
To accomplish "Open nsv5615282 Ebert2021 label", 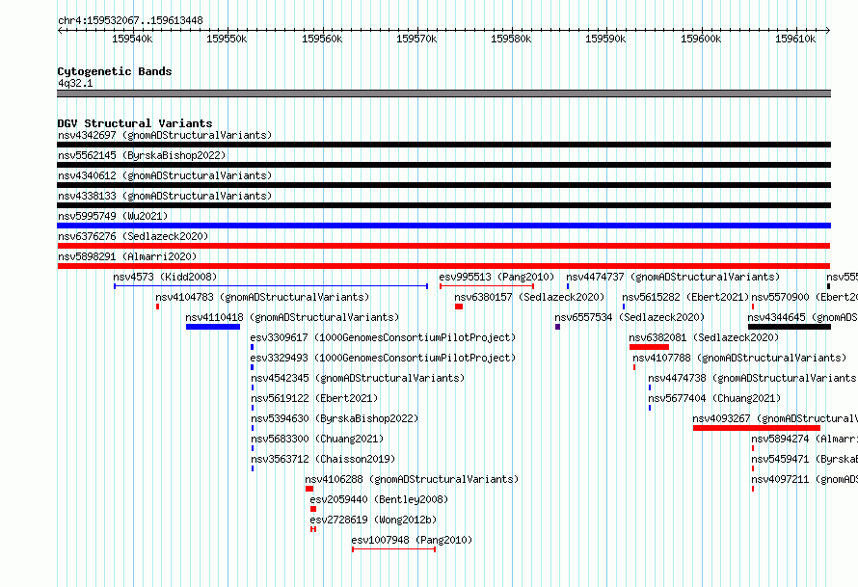I will coord(685,297).
